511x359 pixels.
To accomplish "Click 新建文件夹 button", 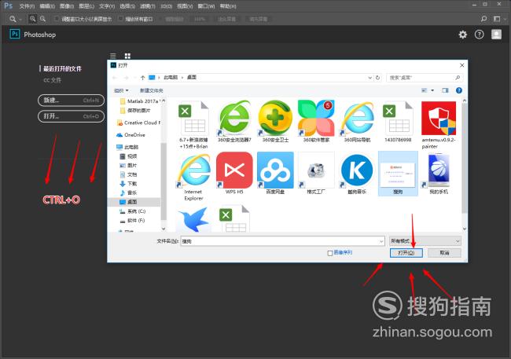I will (x=152, y=90).
